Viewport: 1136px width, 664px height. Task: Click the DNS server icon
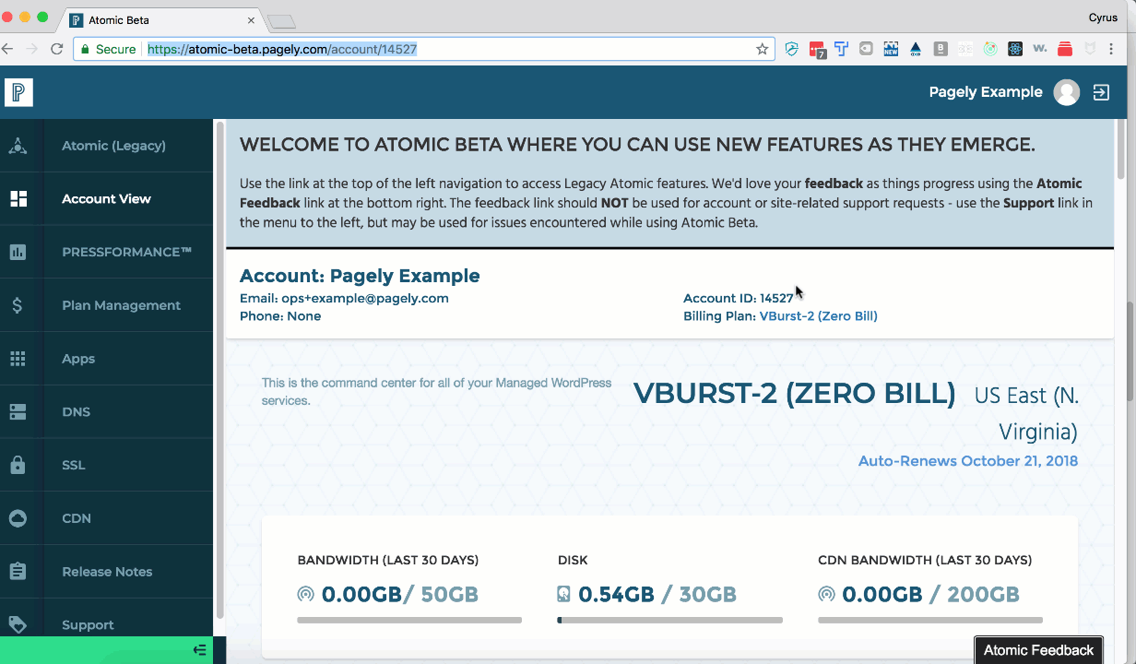(18, 412)
